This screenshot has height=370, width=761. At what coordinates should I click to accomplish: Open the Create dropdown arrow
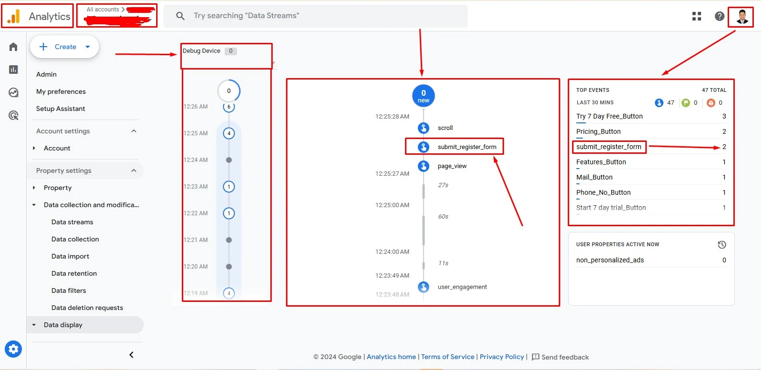coord(88,47)
